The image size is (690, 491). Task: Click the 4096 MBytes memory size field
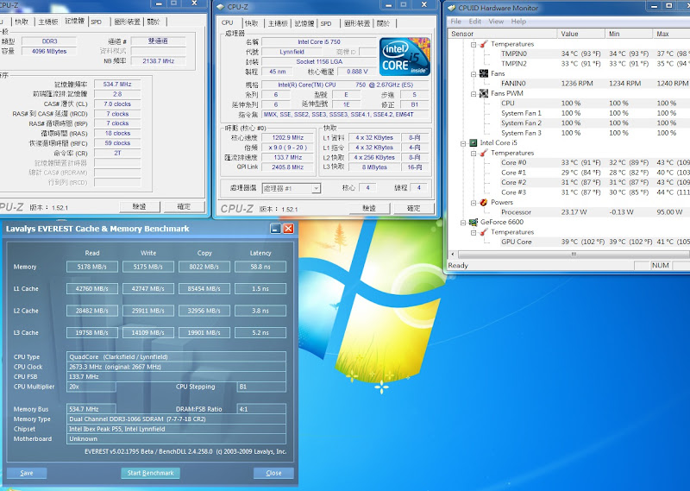point(49,51)
